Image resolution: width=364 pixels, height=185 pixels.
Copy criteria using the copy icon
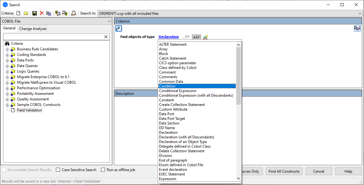coord(49,13)
